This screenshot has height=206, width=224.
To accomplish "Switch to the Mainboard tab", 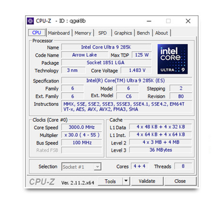I will (59, 33).
